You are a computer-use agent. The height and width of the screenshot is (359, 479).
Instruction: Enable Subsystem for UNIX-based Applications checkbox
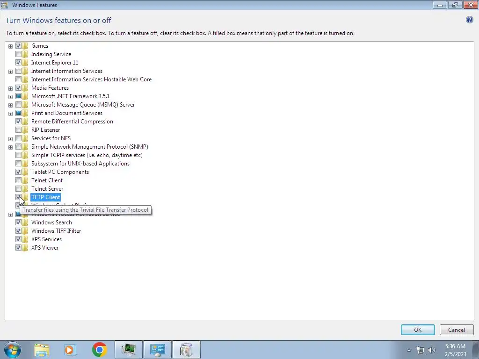tap(18, 164)
